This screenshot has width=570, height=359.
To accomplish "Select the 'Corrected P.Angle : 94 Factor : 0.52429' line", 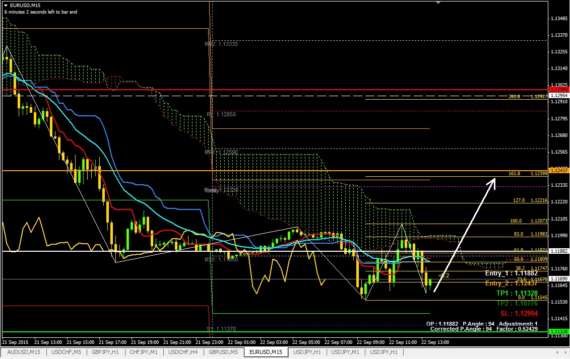I will 484,329.
